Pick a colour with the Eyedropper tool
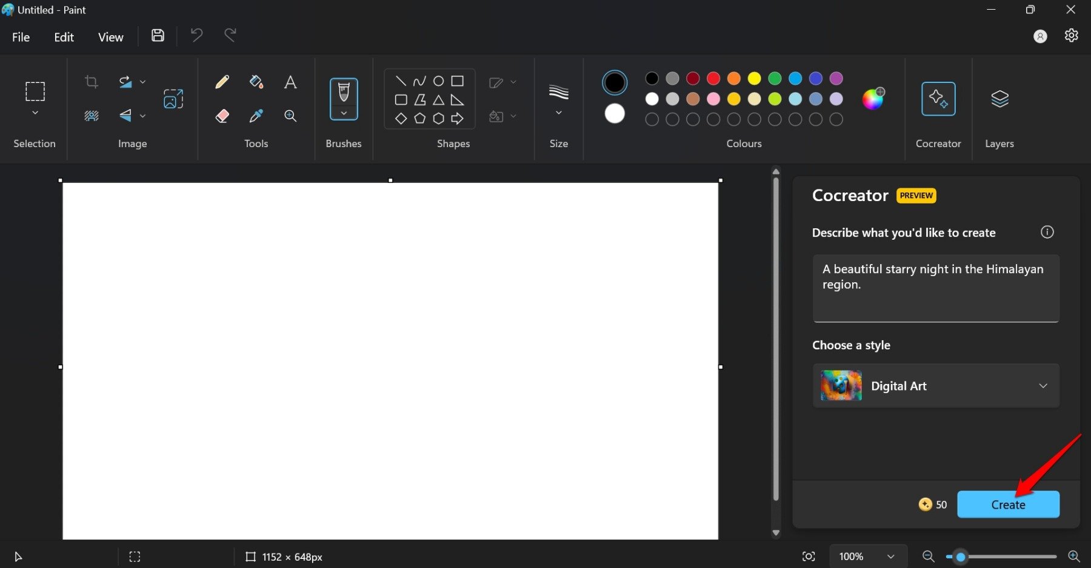Image resolution: width=1091 pixels, height=568 pixels. 256,116
